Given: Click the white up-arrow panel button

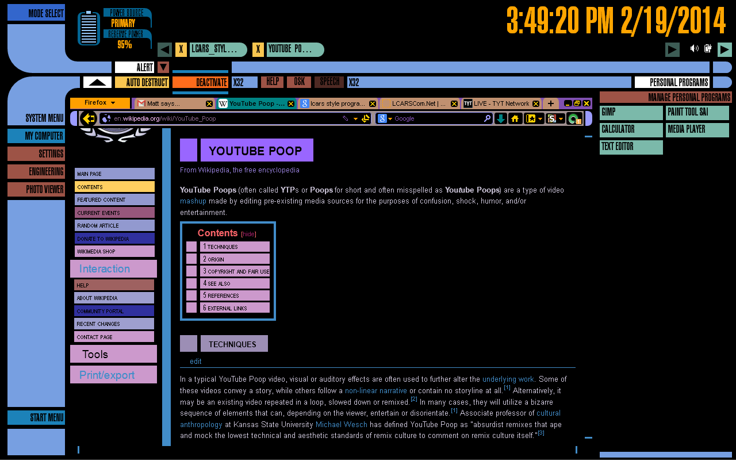Looking at the screenshot, I should coord(97,82).
